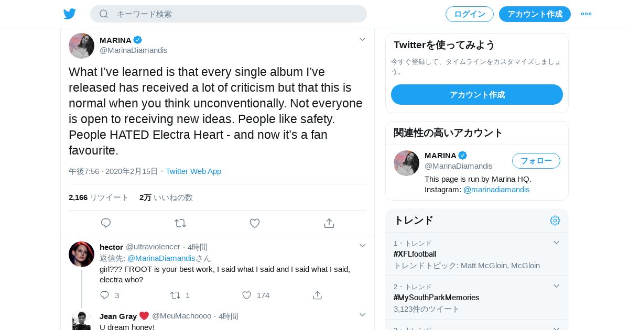
Task: Reply to MARINA's main tweet
Action: coord(106,223)
